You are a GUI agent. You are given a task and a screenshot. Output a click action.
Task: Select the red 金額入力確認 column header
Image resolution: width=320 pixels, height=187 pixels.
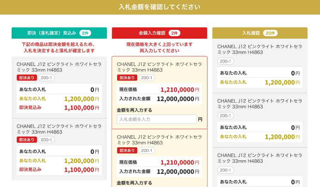pos(152,33)
